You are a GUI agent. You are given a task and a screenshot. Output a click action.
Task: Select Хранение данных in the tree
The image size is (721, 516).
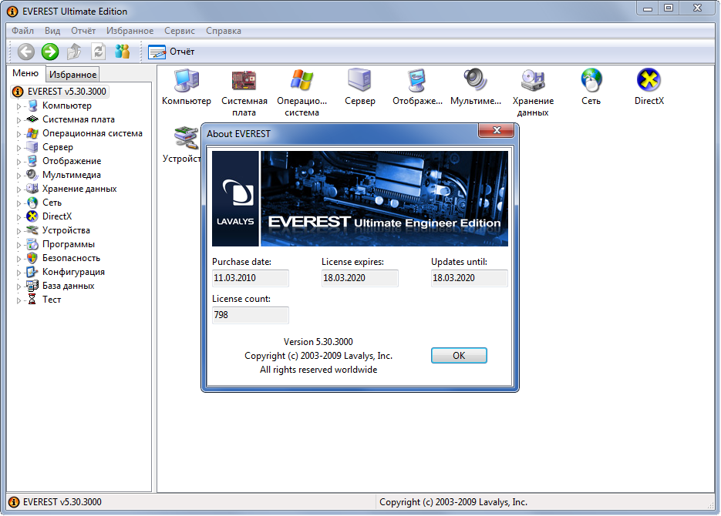(79, 189)
